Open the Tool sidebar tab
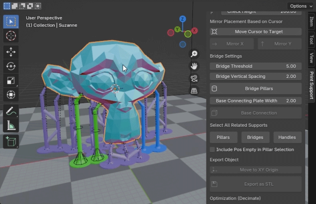The image size is (316, 204). [x=312, y=40]
